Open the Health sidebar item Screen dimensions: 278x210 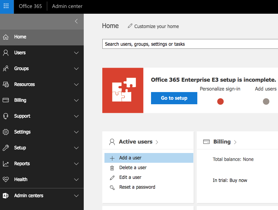[42, 180]
